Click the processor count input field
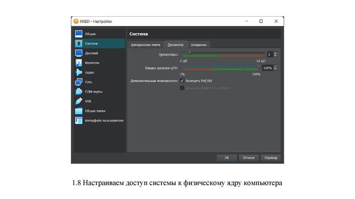This screenshot has width=355, height=199. (270, 54)
